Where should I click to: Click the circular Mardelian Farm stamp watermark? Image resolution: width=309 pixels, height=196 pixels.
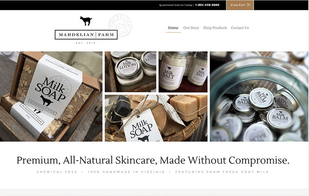(120, 26)
